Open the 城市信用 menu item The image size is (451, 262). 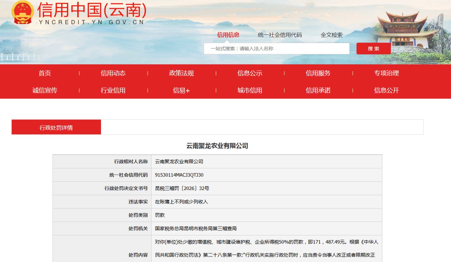250,90
